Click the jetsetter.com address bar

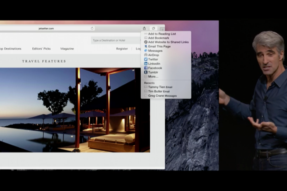pyautogui.click(x=47, y=28)
